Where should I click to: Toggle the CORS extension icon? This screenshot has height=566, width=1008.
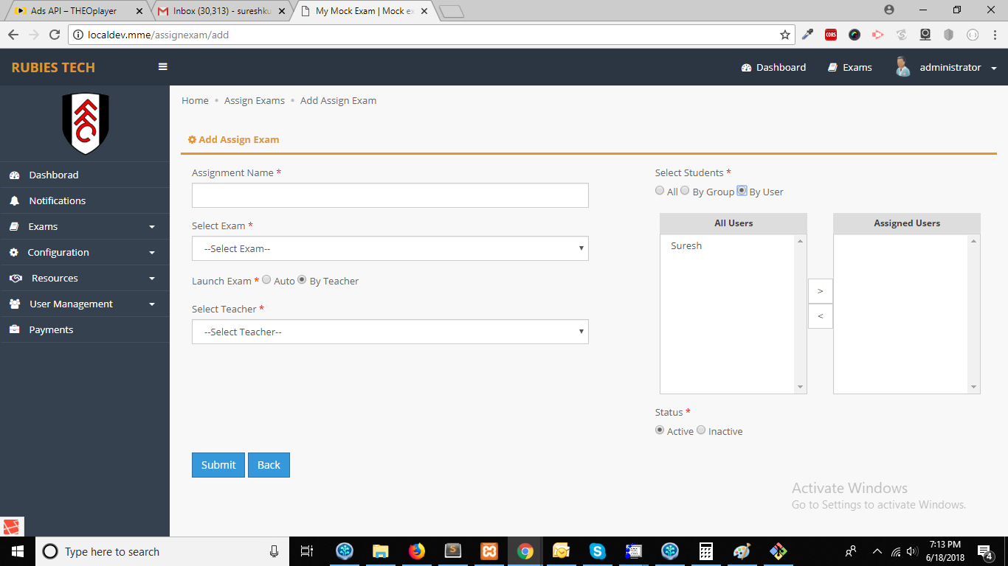(x=831, y=35)
